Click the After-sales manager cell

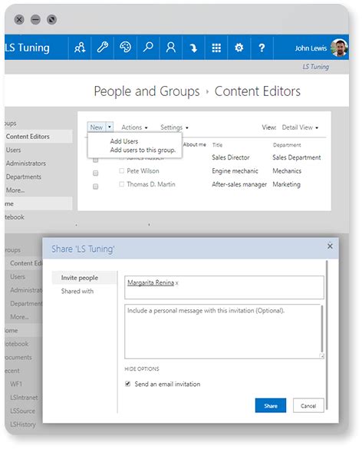[239, 184]
